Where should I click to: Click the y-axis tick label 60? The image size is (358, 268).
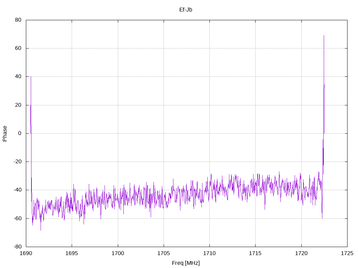(18, 48)
